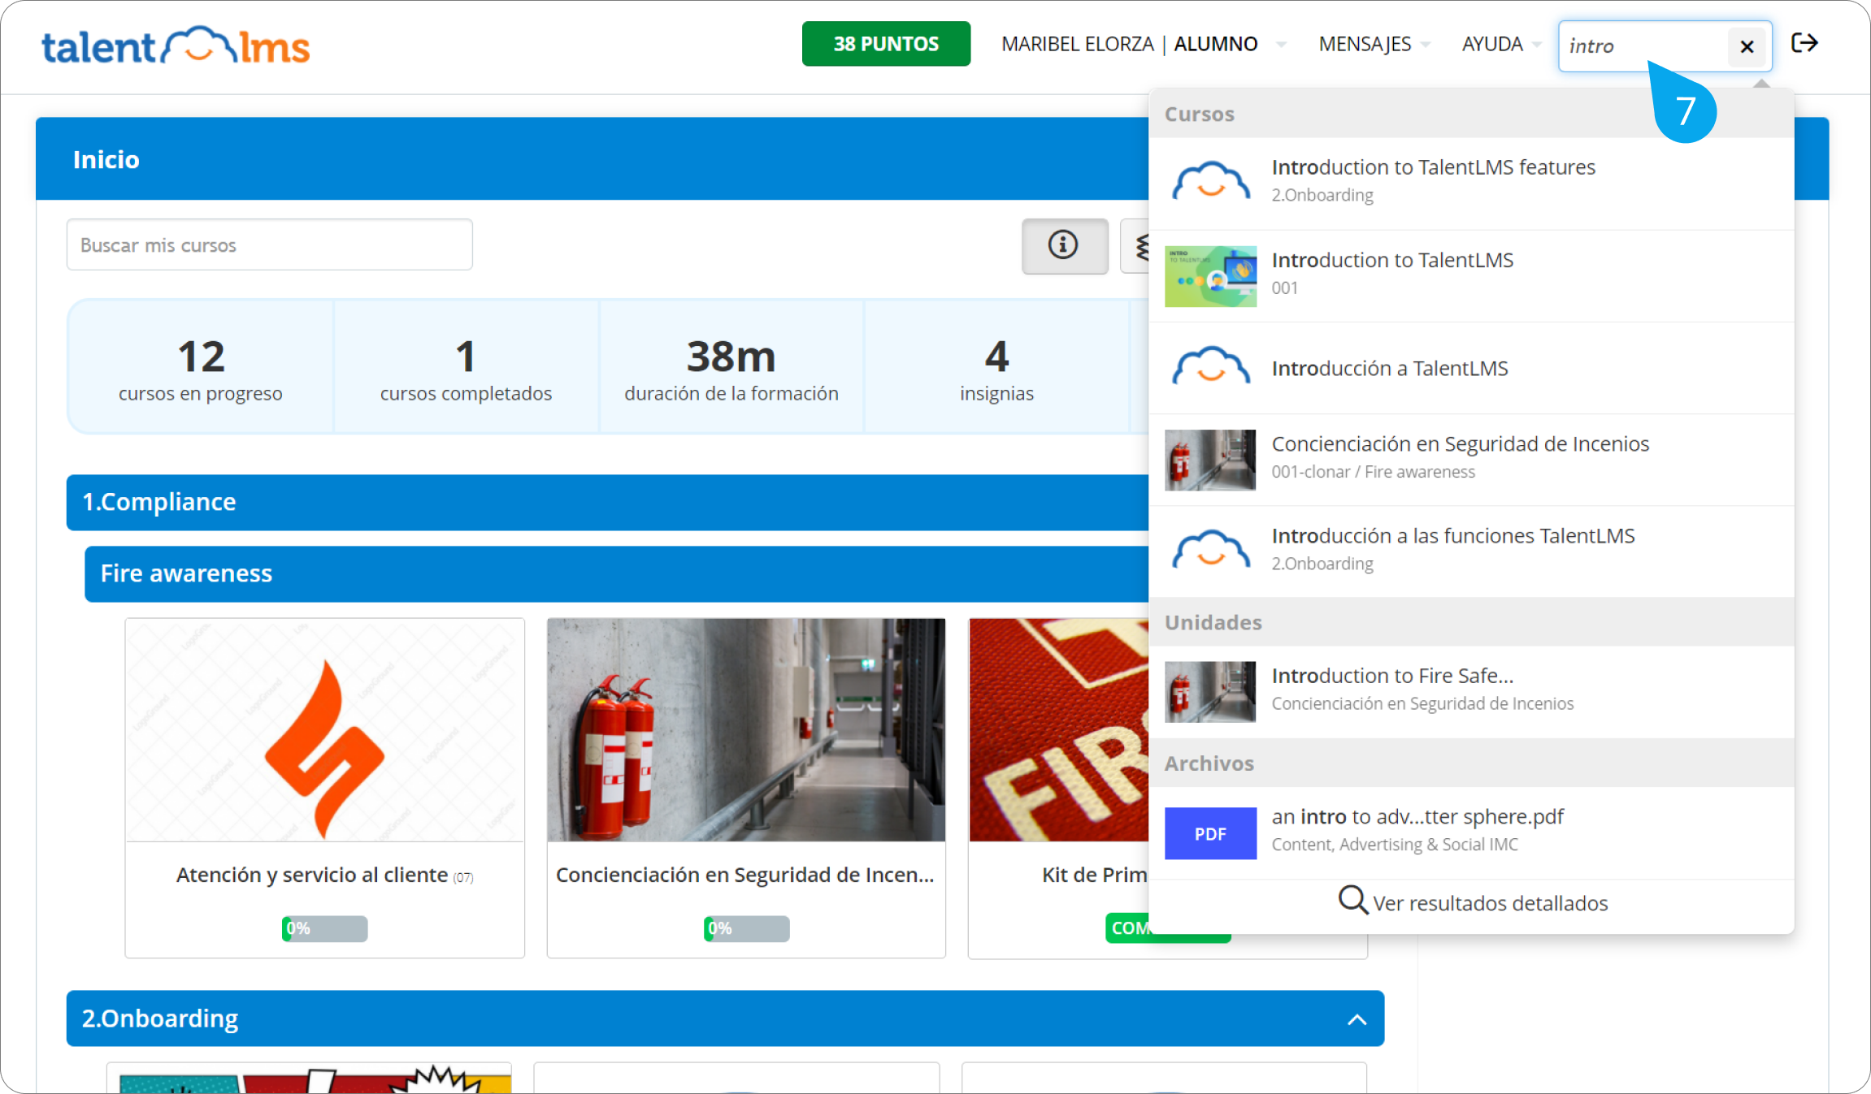Click the 1.Compliance category header
The image size is (1871, 1094).
[608, 502]
